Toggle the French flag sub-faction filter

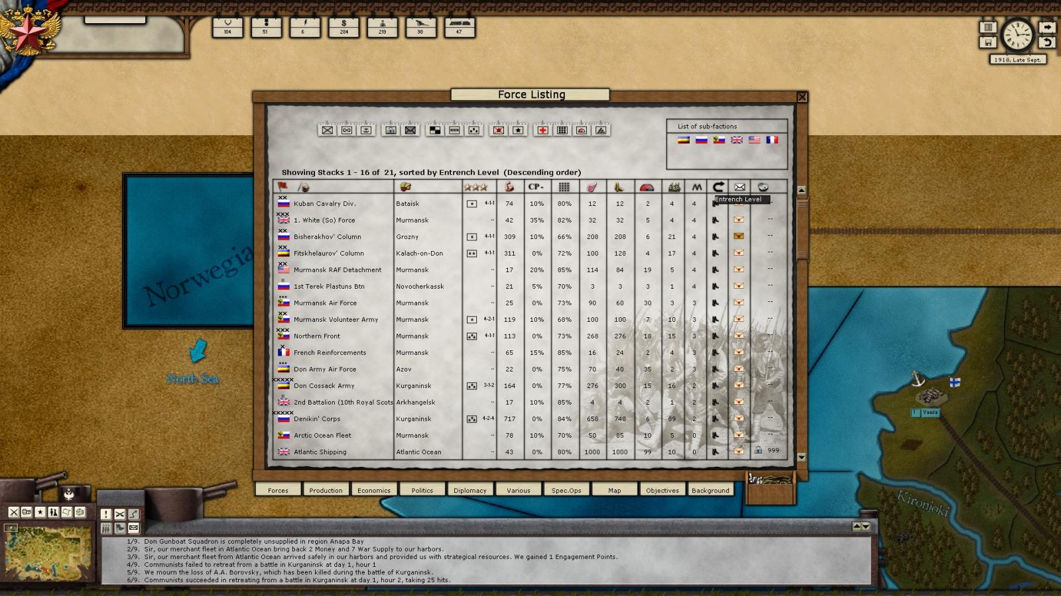[772, 140]
